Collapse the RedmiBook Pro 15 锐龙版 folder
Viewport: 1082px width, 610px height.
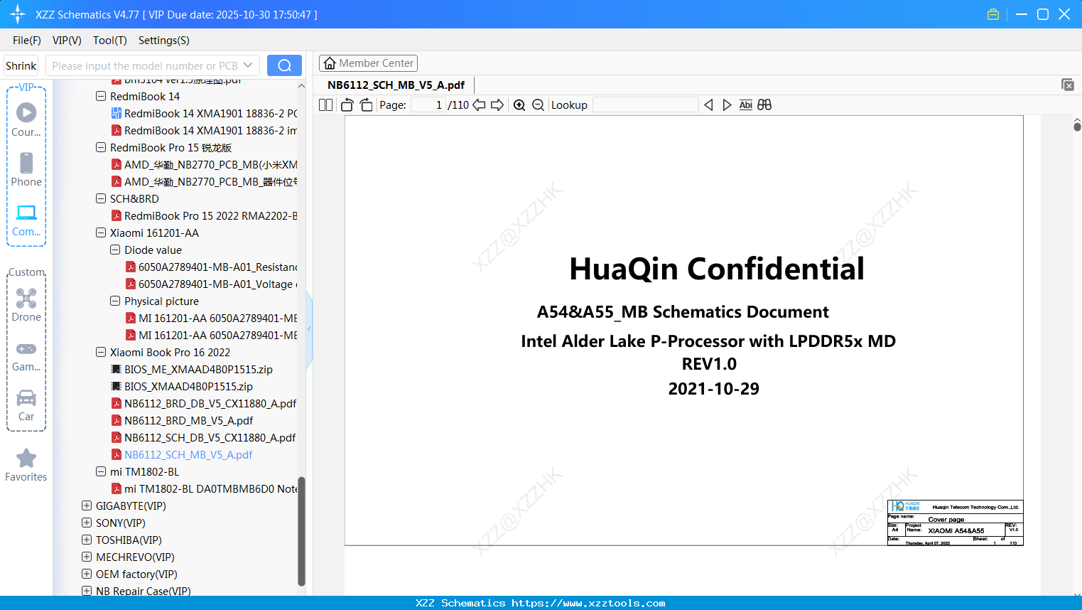coord(101,147)
